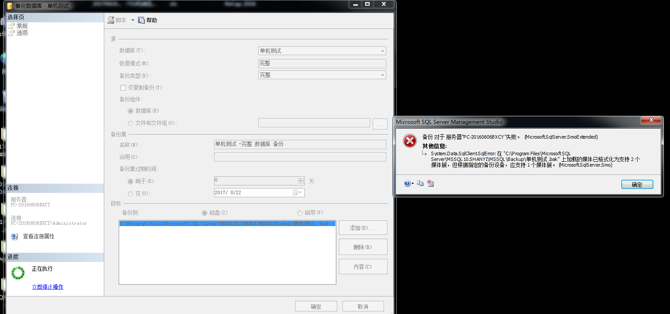This screenshot has height=314, width=670.
Task: Close the Microsoft SQL Server Management Studio error dialog
Action: [651, 120]
